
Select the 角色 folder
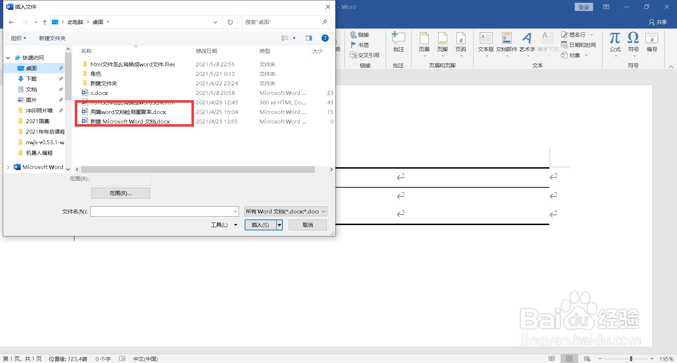point(96,74)
